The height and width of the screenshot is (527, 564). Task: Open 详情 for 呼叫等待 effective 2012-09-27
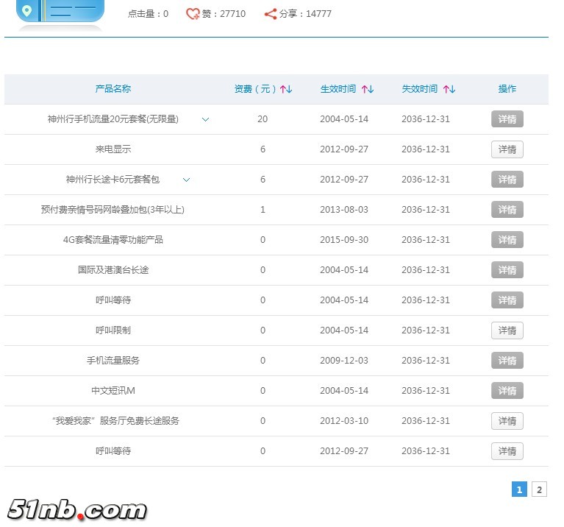[x=507, y=451]
